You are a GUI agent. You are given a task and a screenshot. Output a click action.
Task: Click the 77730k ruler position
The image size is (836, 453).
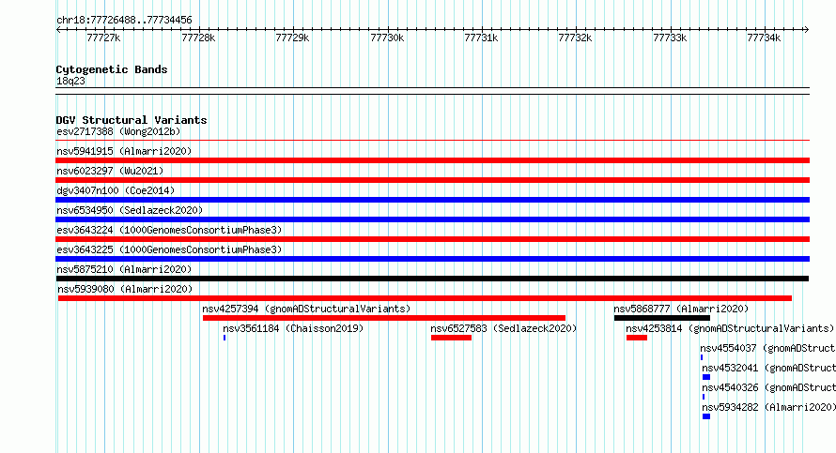coord(387,38)
